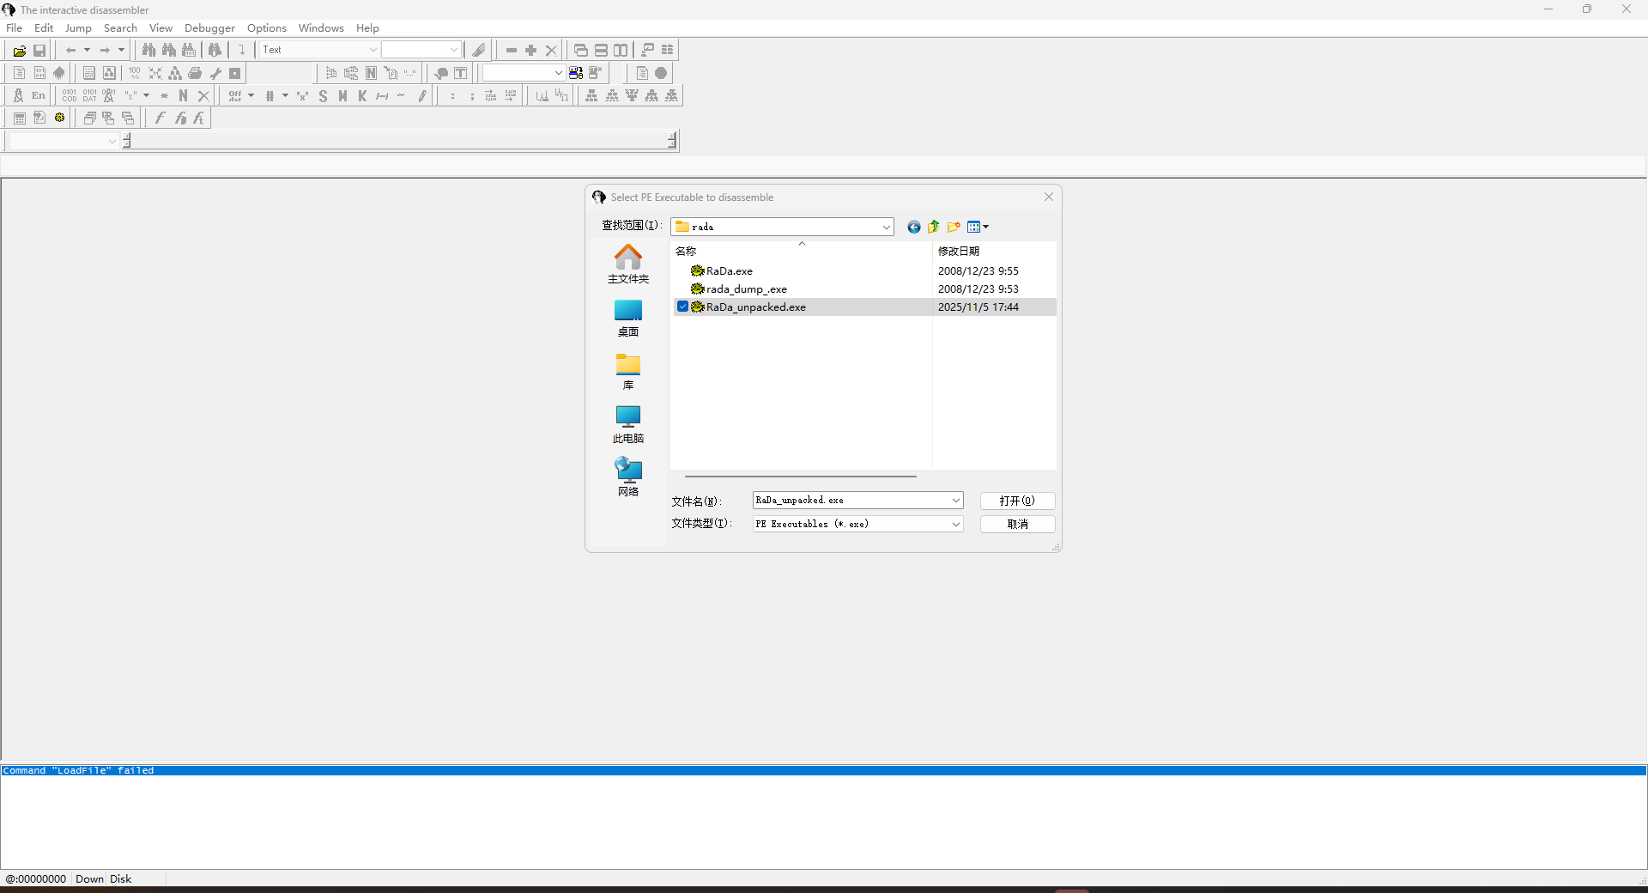Click the floppy disk save icon
This screenshot has width=1648, height=893.
tap(39, 51)
